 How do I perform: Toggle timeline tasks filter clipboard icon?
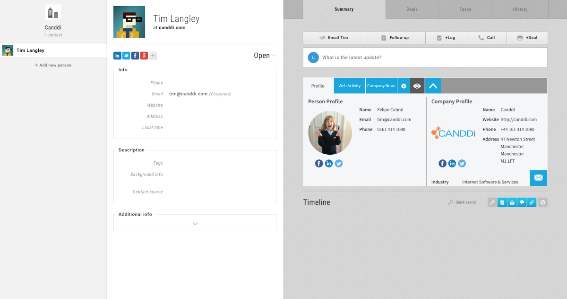coord(502,202)
